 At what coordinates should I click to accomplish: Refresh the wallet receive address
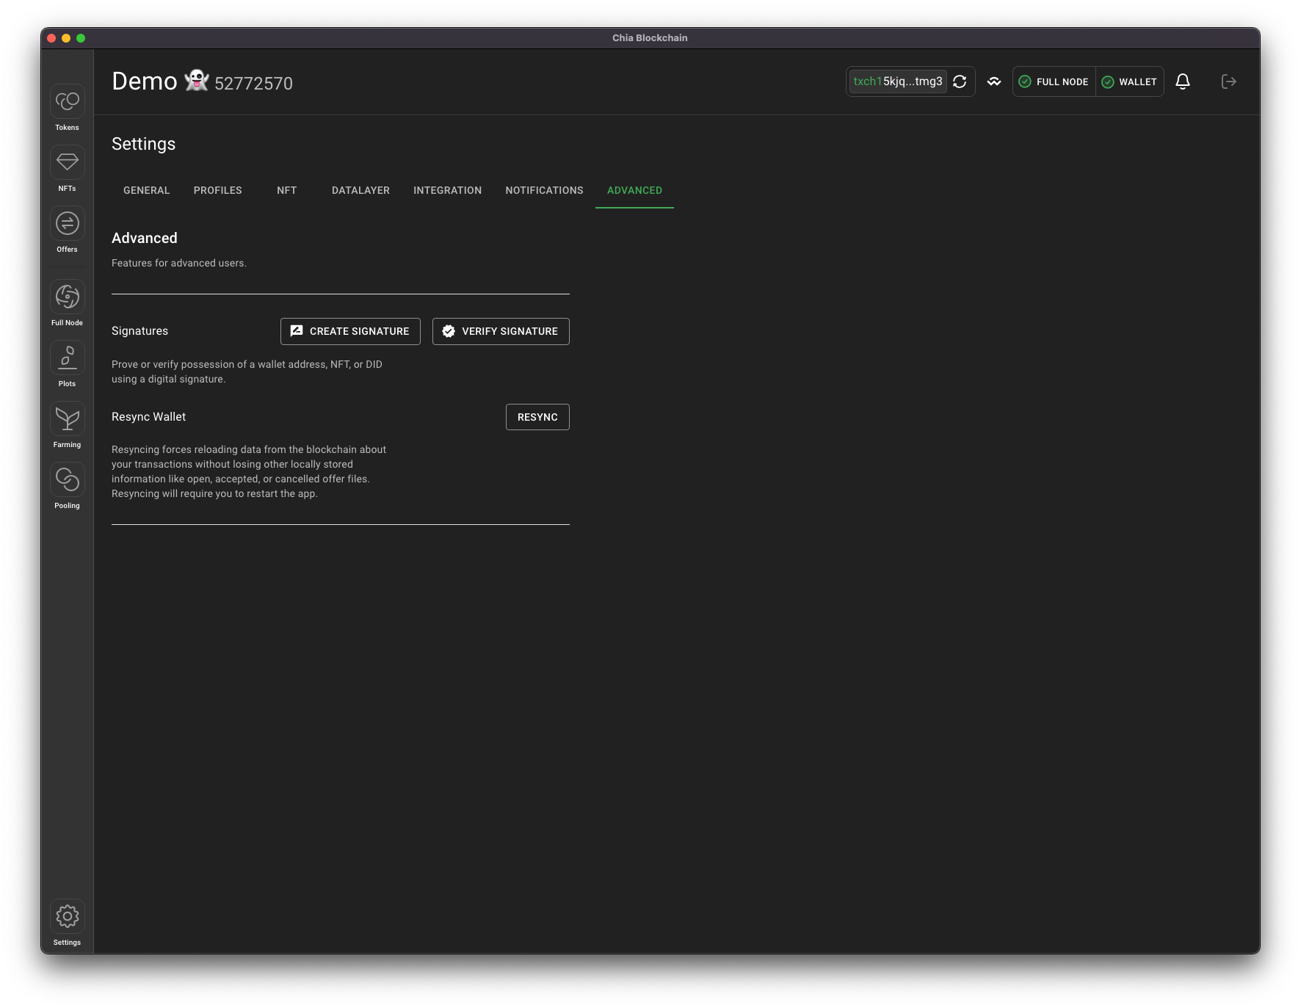click(x=960, y=81)
